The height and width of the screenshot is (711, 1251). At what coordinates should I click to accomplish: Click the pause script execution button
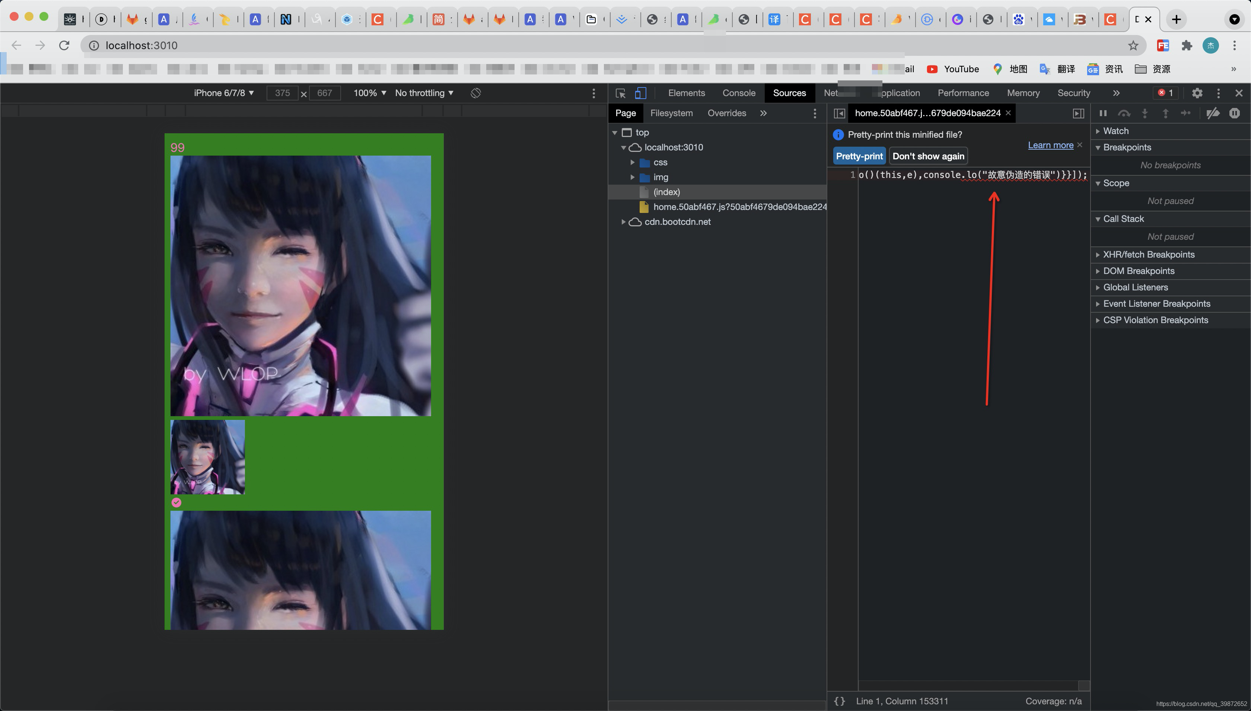click(x=1102, y=113)
